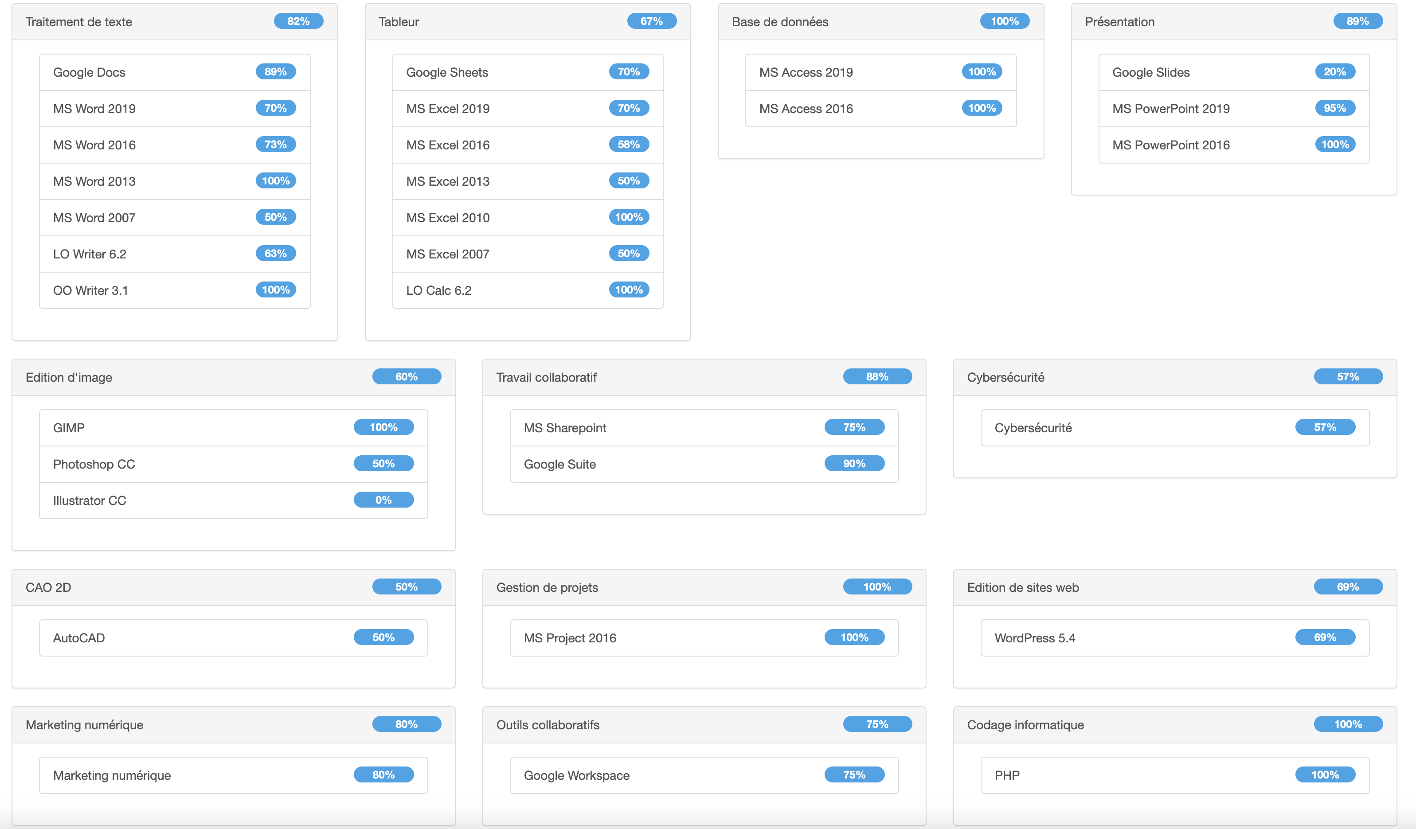Click the Google Docs list row
Screen dimensions: 1416x829
pos(174,72)
